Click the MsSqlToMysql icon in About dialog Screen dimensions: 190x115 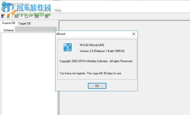tap(68, 47)
